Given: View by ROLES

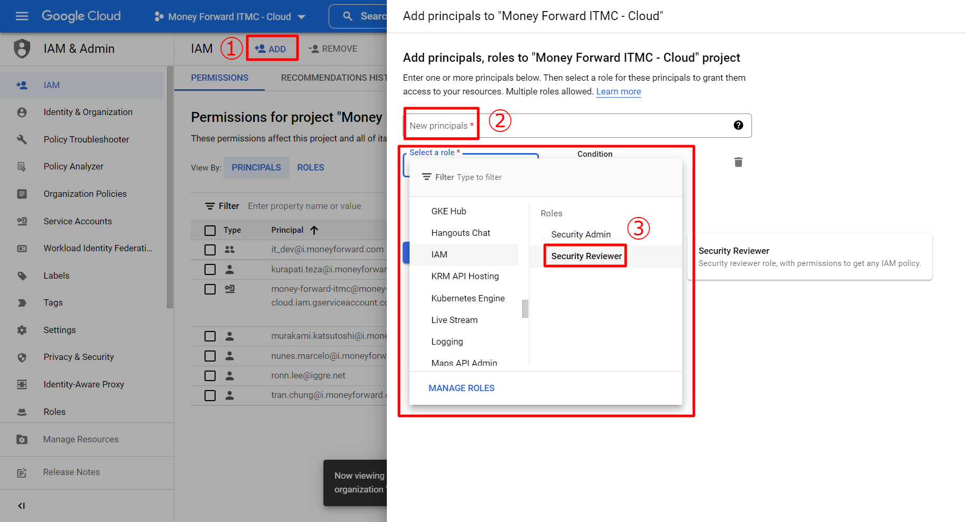Looking at the screenshot, I should click(311, 167).
